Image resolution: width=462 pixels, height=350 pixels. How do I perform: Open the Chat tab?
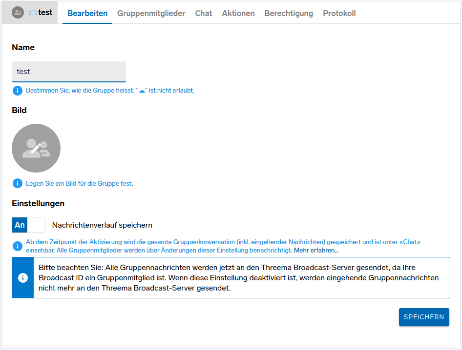(x=204, y=13)
